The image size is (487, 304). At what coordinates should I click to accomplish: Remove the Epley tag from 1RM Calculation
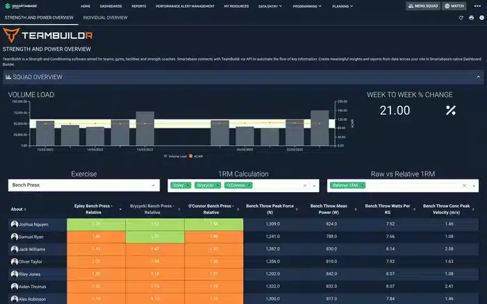click(x=188, y=185)
